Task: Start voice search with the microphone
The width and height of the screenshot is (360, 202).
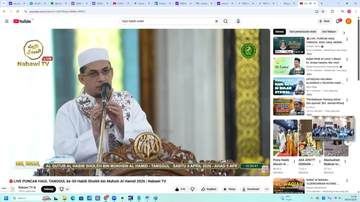Action: 238,21
